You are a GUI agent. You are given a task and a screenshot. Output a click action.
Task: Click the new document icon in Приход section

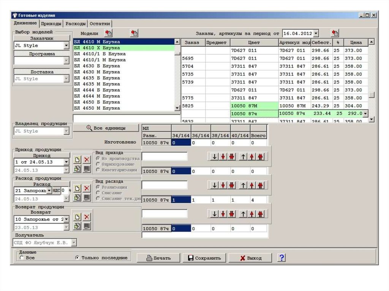[77, 160]
